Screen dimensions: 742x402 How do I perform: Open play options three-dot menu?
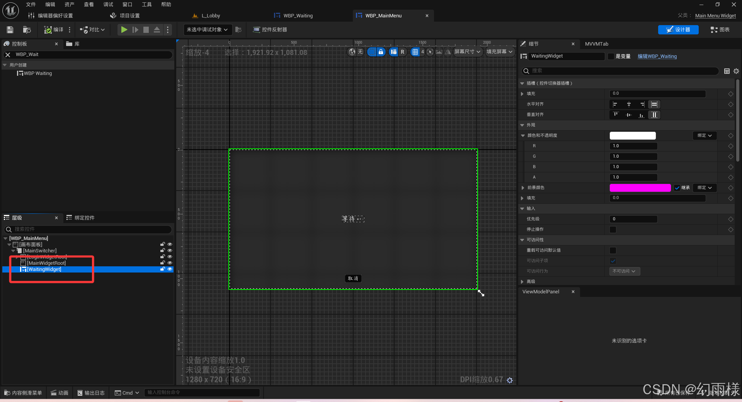(x=167, y=30)
